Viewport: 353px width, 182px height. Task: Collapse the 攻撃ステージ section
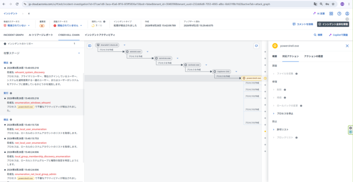79,53
